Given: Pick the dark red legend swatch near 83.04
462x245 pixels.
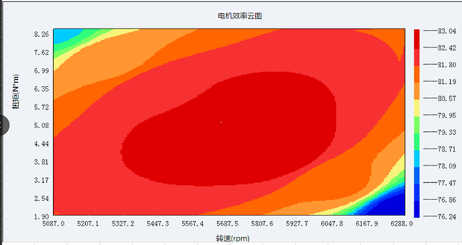Looking at the screenshot, I should click(416, 39).
